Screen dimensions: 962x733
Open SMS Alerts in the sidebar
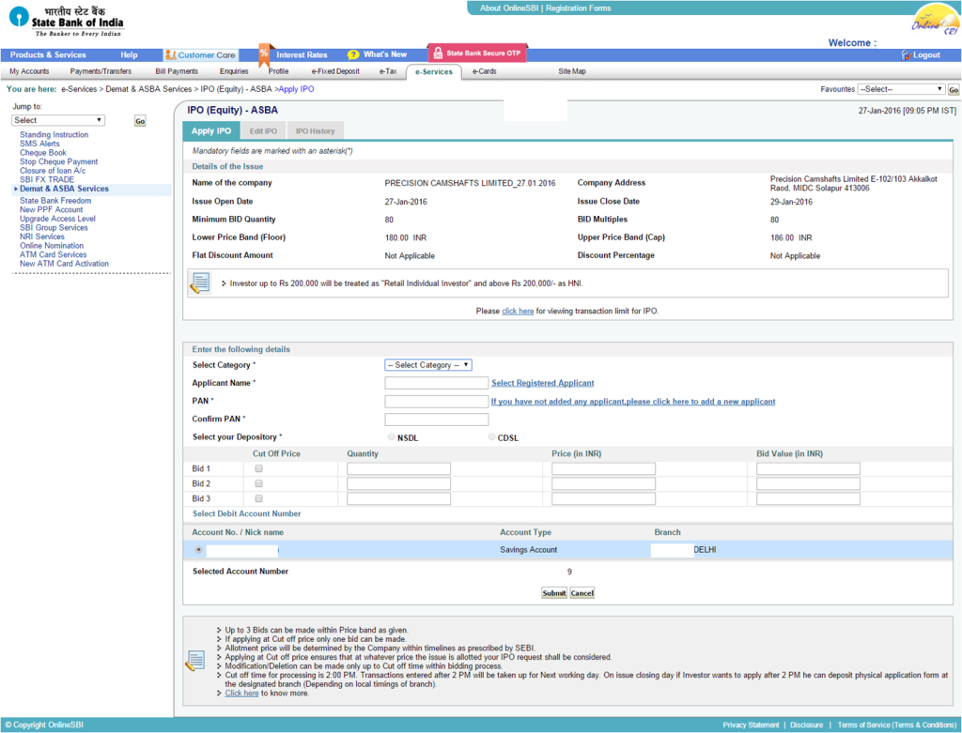click(39, 144)
